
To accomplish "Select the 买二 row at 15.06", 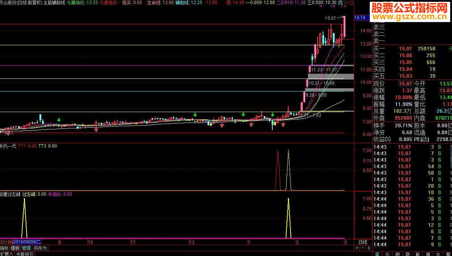I will pyautogui.click(x=413, y=55).
